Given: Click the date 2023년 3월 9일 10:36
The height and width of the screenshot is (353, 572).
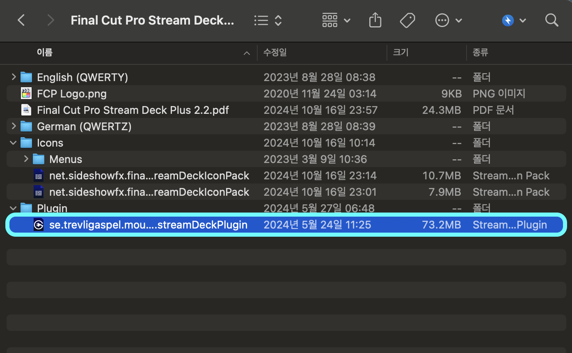Looking at the screenshot, I should [315, 159].
